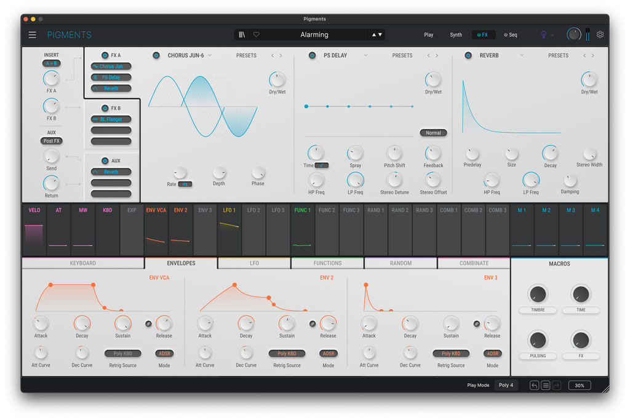Viewport: 630px width, 420px height.
Task: Toggle AUX bus power button
Action: click(x=105, y=161)
